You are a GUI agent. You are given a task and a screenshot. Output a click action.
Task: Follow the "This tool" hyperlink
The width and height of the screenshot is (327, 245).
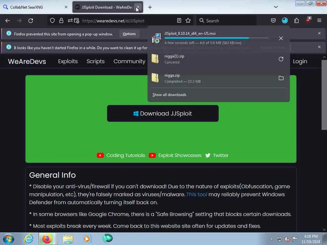pos(197,194)
